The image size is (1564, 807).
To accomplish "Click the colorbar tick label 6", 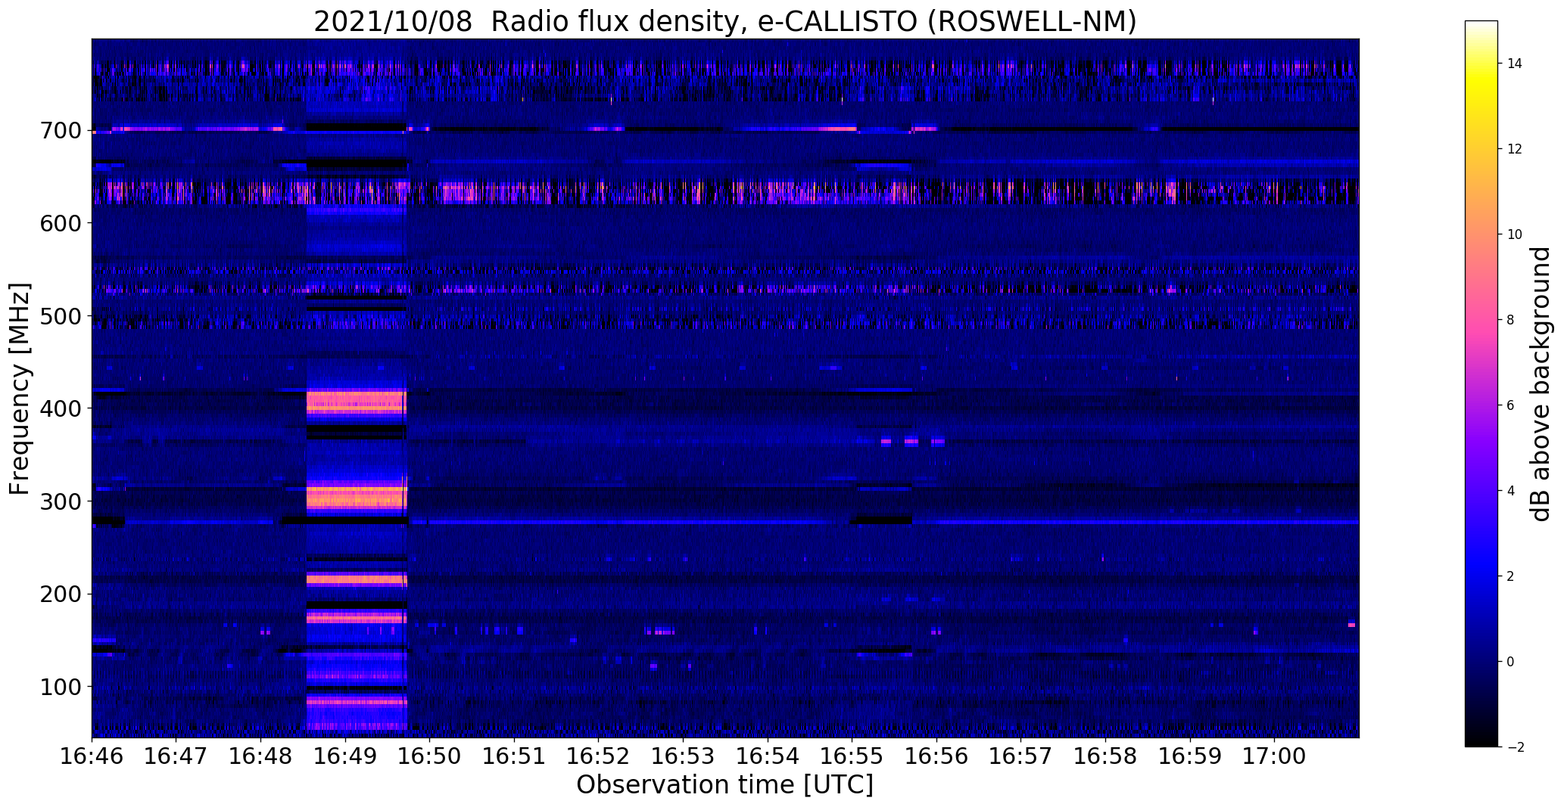I will (1511, 405).
